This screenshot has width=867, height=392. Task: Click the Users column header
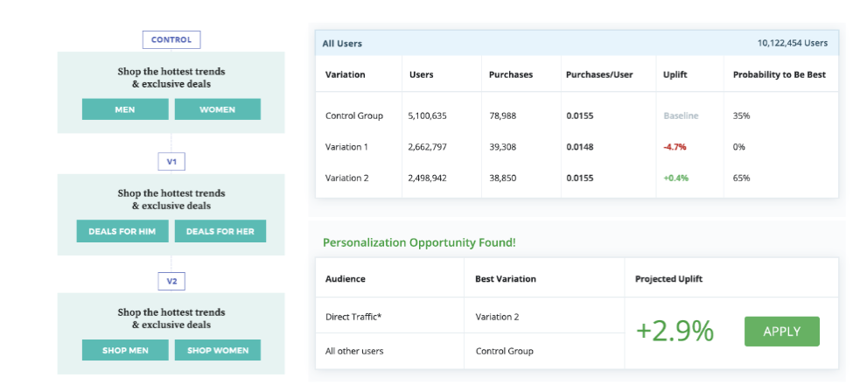pyautogui.click(x=422, y=74)
